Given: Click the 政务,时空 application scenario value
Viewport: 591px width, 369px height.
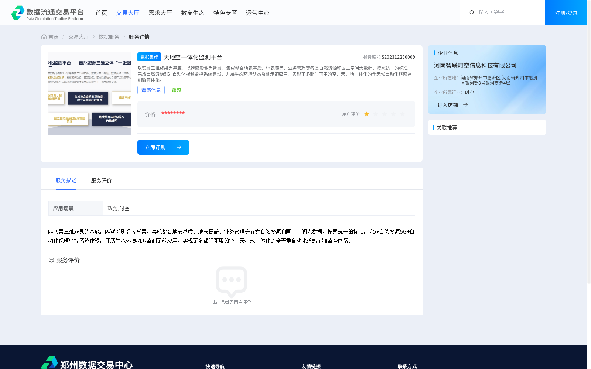Looking at the screenshot, I should pyautogui.click(x=119, y=208).
